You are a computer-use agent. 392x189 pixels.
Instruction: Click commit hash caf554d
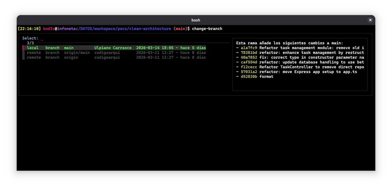(x=249, y=62)
